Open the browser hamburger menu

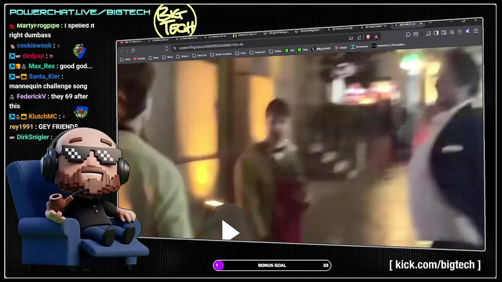[476, 31]
